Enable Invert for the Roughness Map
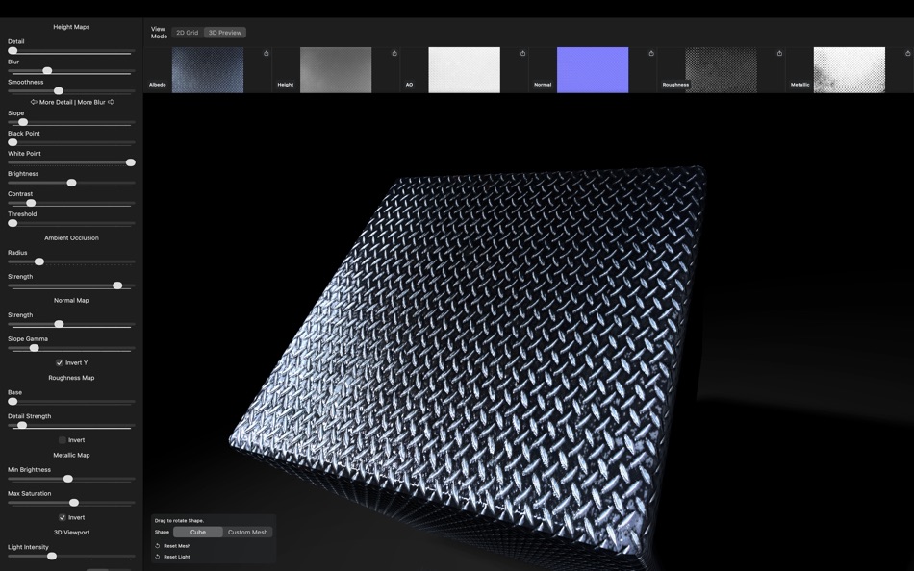The image size is (914, 571). pos(63,439)
